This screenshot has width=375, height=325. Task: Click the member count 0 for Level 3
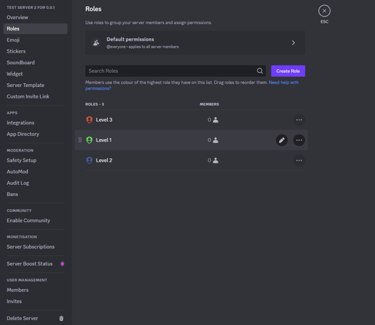click(x=209, y=119)
